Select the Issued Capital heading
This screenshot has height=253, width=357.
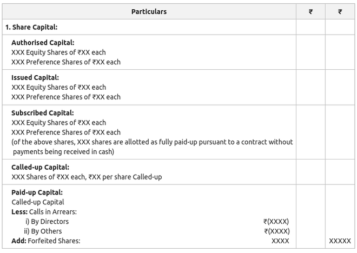click(35, 77)
